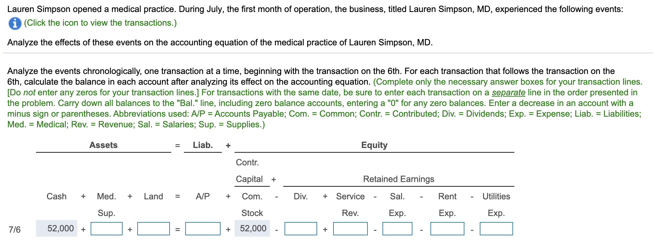This screenshot has width=655, height=252.
Task: Click the Div. answer box on line 7/6
Action: (x=301, y=229)
